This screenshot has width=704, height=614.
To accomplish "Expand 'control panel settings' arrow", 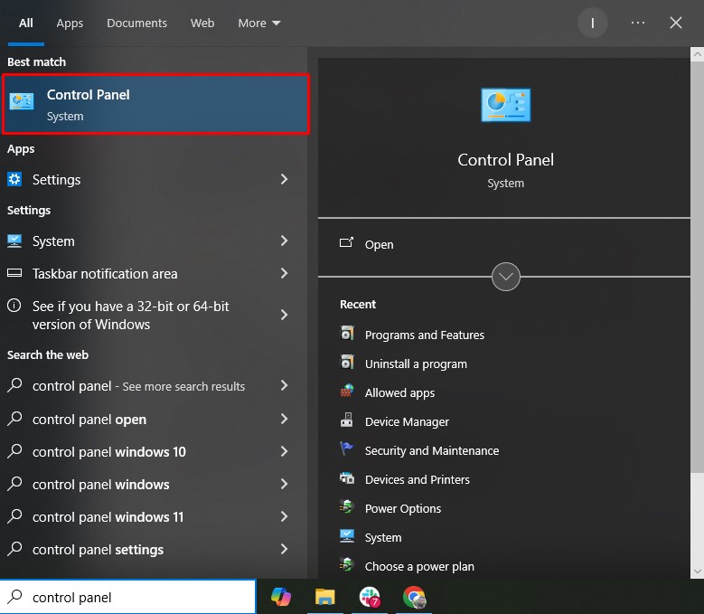I will click(284, 549).
